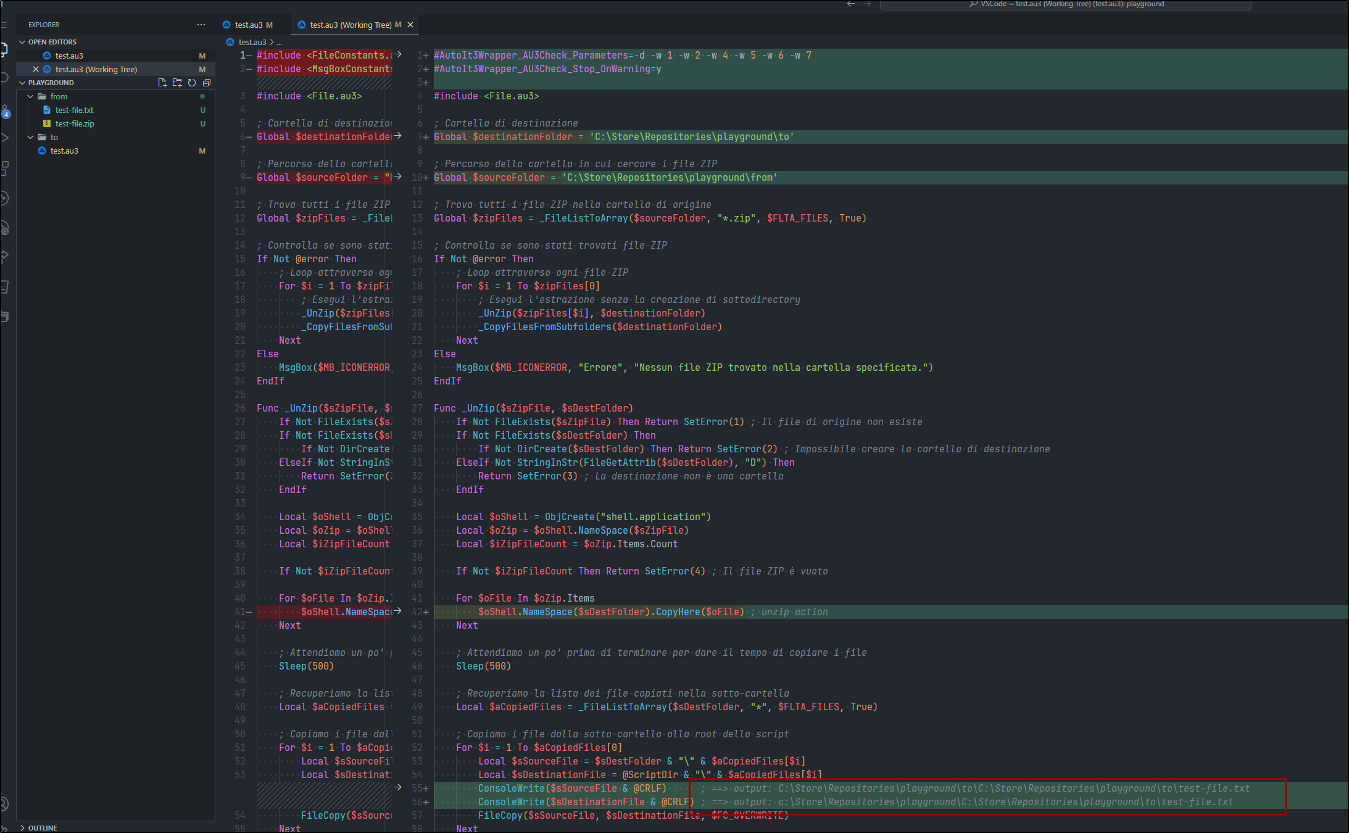Viewport: 1349px width, 833px height.
Task: Click #AutoIt3Wrapper_AU3Check_Parameters line in modified pane
Action: (x=623, y=55)
